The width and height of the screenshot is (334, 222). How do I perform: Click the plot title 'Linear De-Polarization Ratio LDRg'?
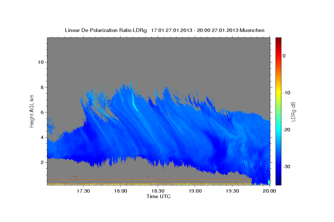tap(105, 30)
